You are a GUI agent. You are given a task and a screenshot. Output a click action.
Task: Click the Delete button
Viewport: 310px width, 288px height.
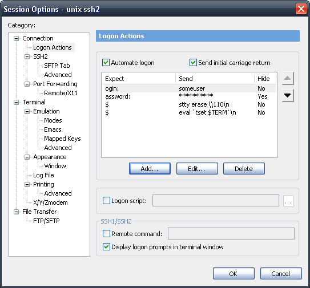coord(244,168)
